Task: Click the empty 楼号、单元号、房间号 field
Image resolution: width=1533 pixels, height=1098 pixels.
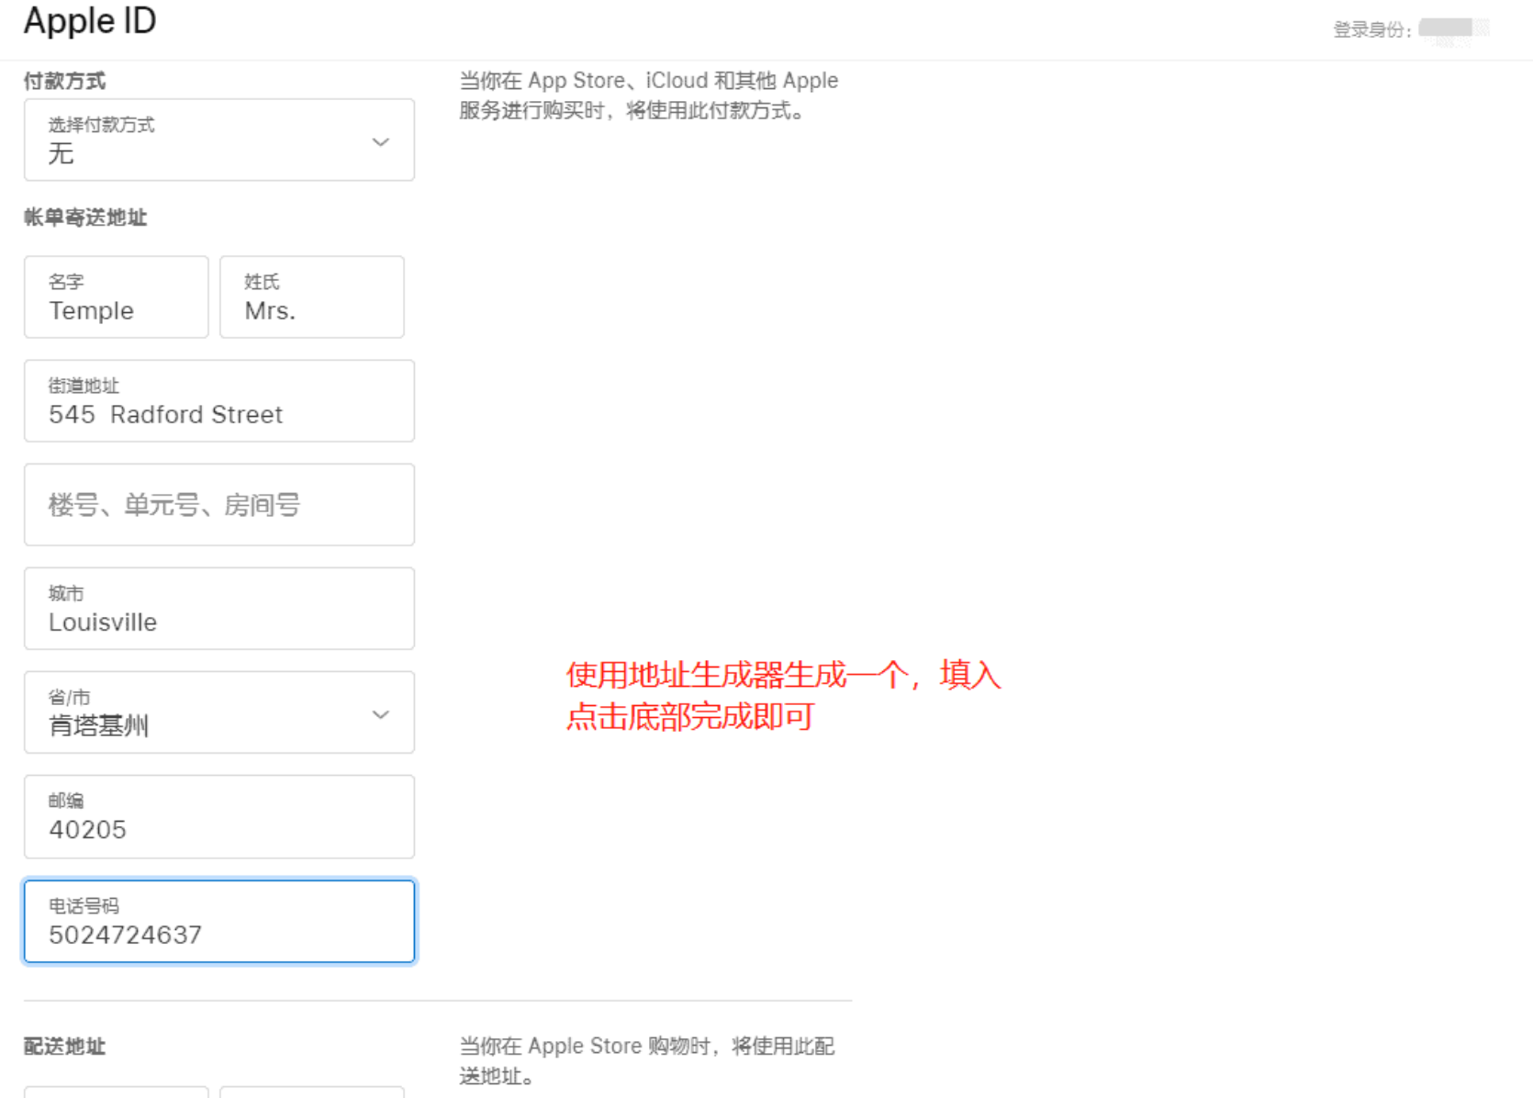Action: (218, 505)
